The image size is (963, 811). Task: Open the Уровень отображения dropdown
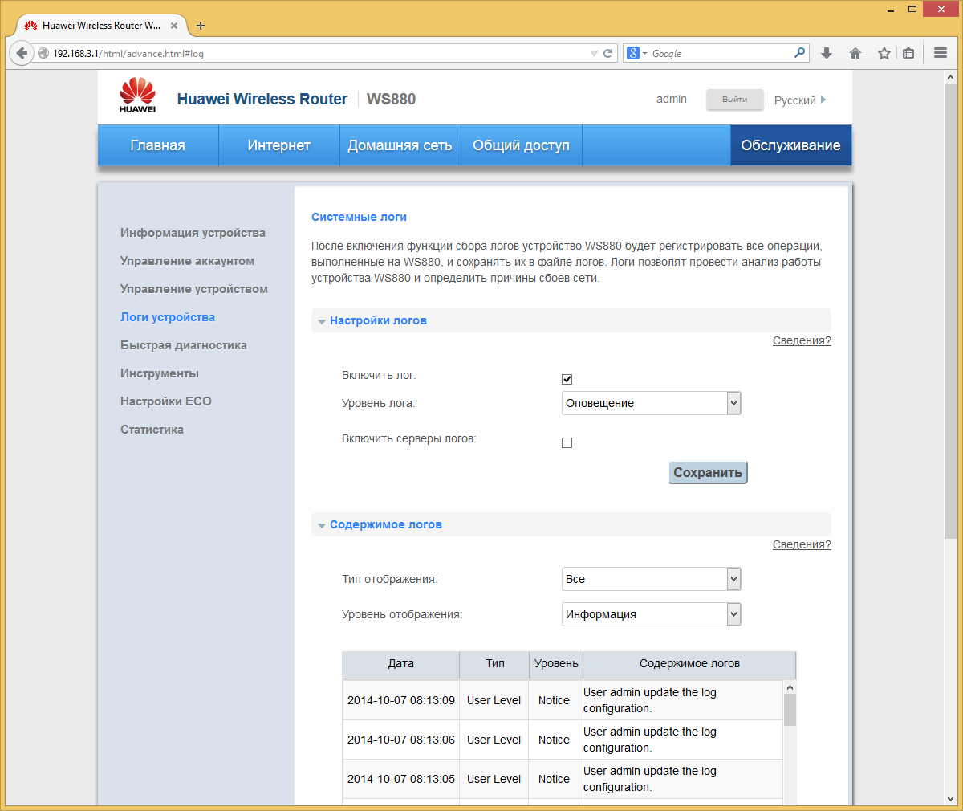point(652,614)
